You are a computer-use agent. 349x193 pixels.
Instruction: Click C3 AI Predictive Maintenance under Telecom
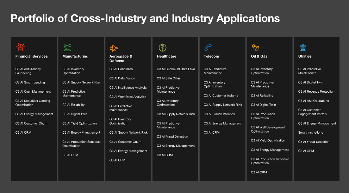pos(215,71)
